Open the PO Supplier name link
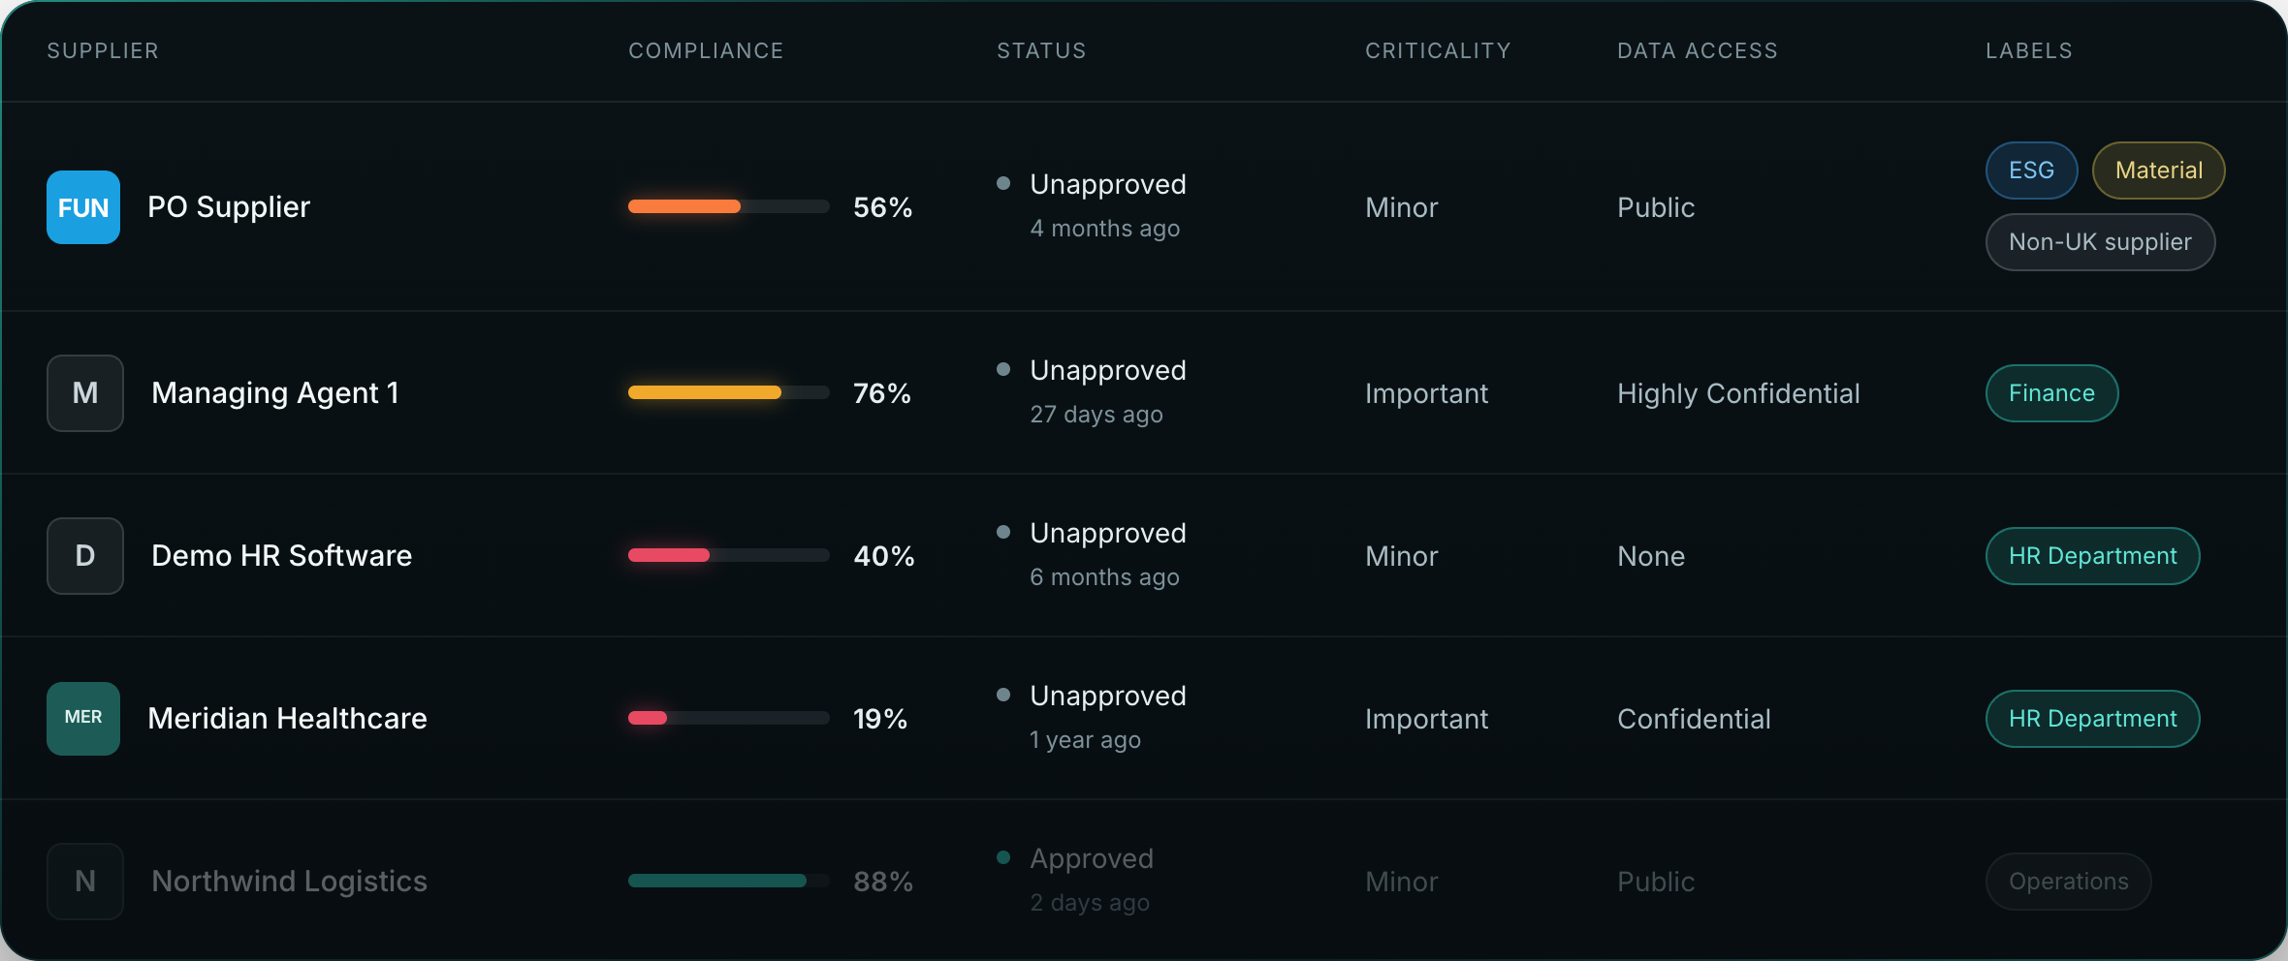Screen dimensions: 2288x961 pyautogui.click(x=229, y=207)
